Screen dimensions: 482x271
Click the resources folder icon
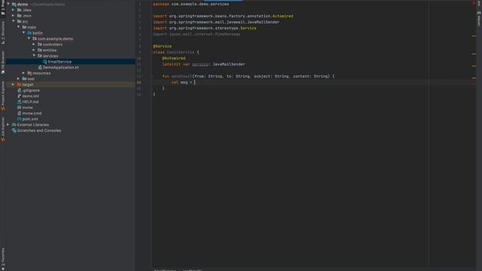click(x=29, y=73)
